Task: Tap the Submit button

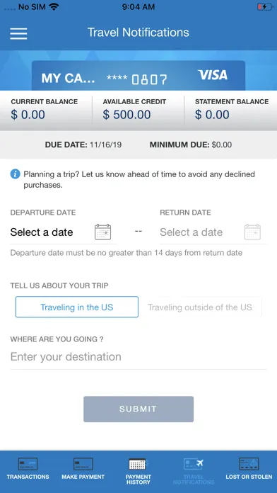Action: pyautogui.click(x=138, y=409)
